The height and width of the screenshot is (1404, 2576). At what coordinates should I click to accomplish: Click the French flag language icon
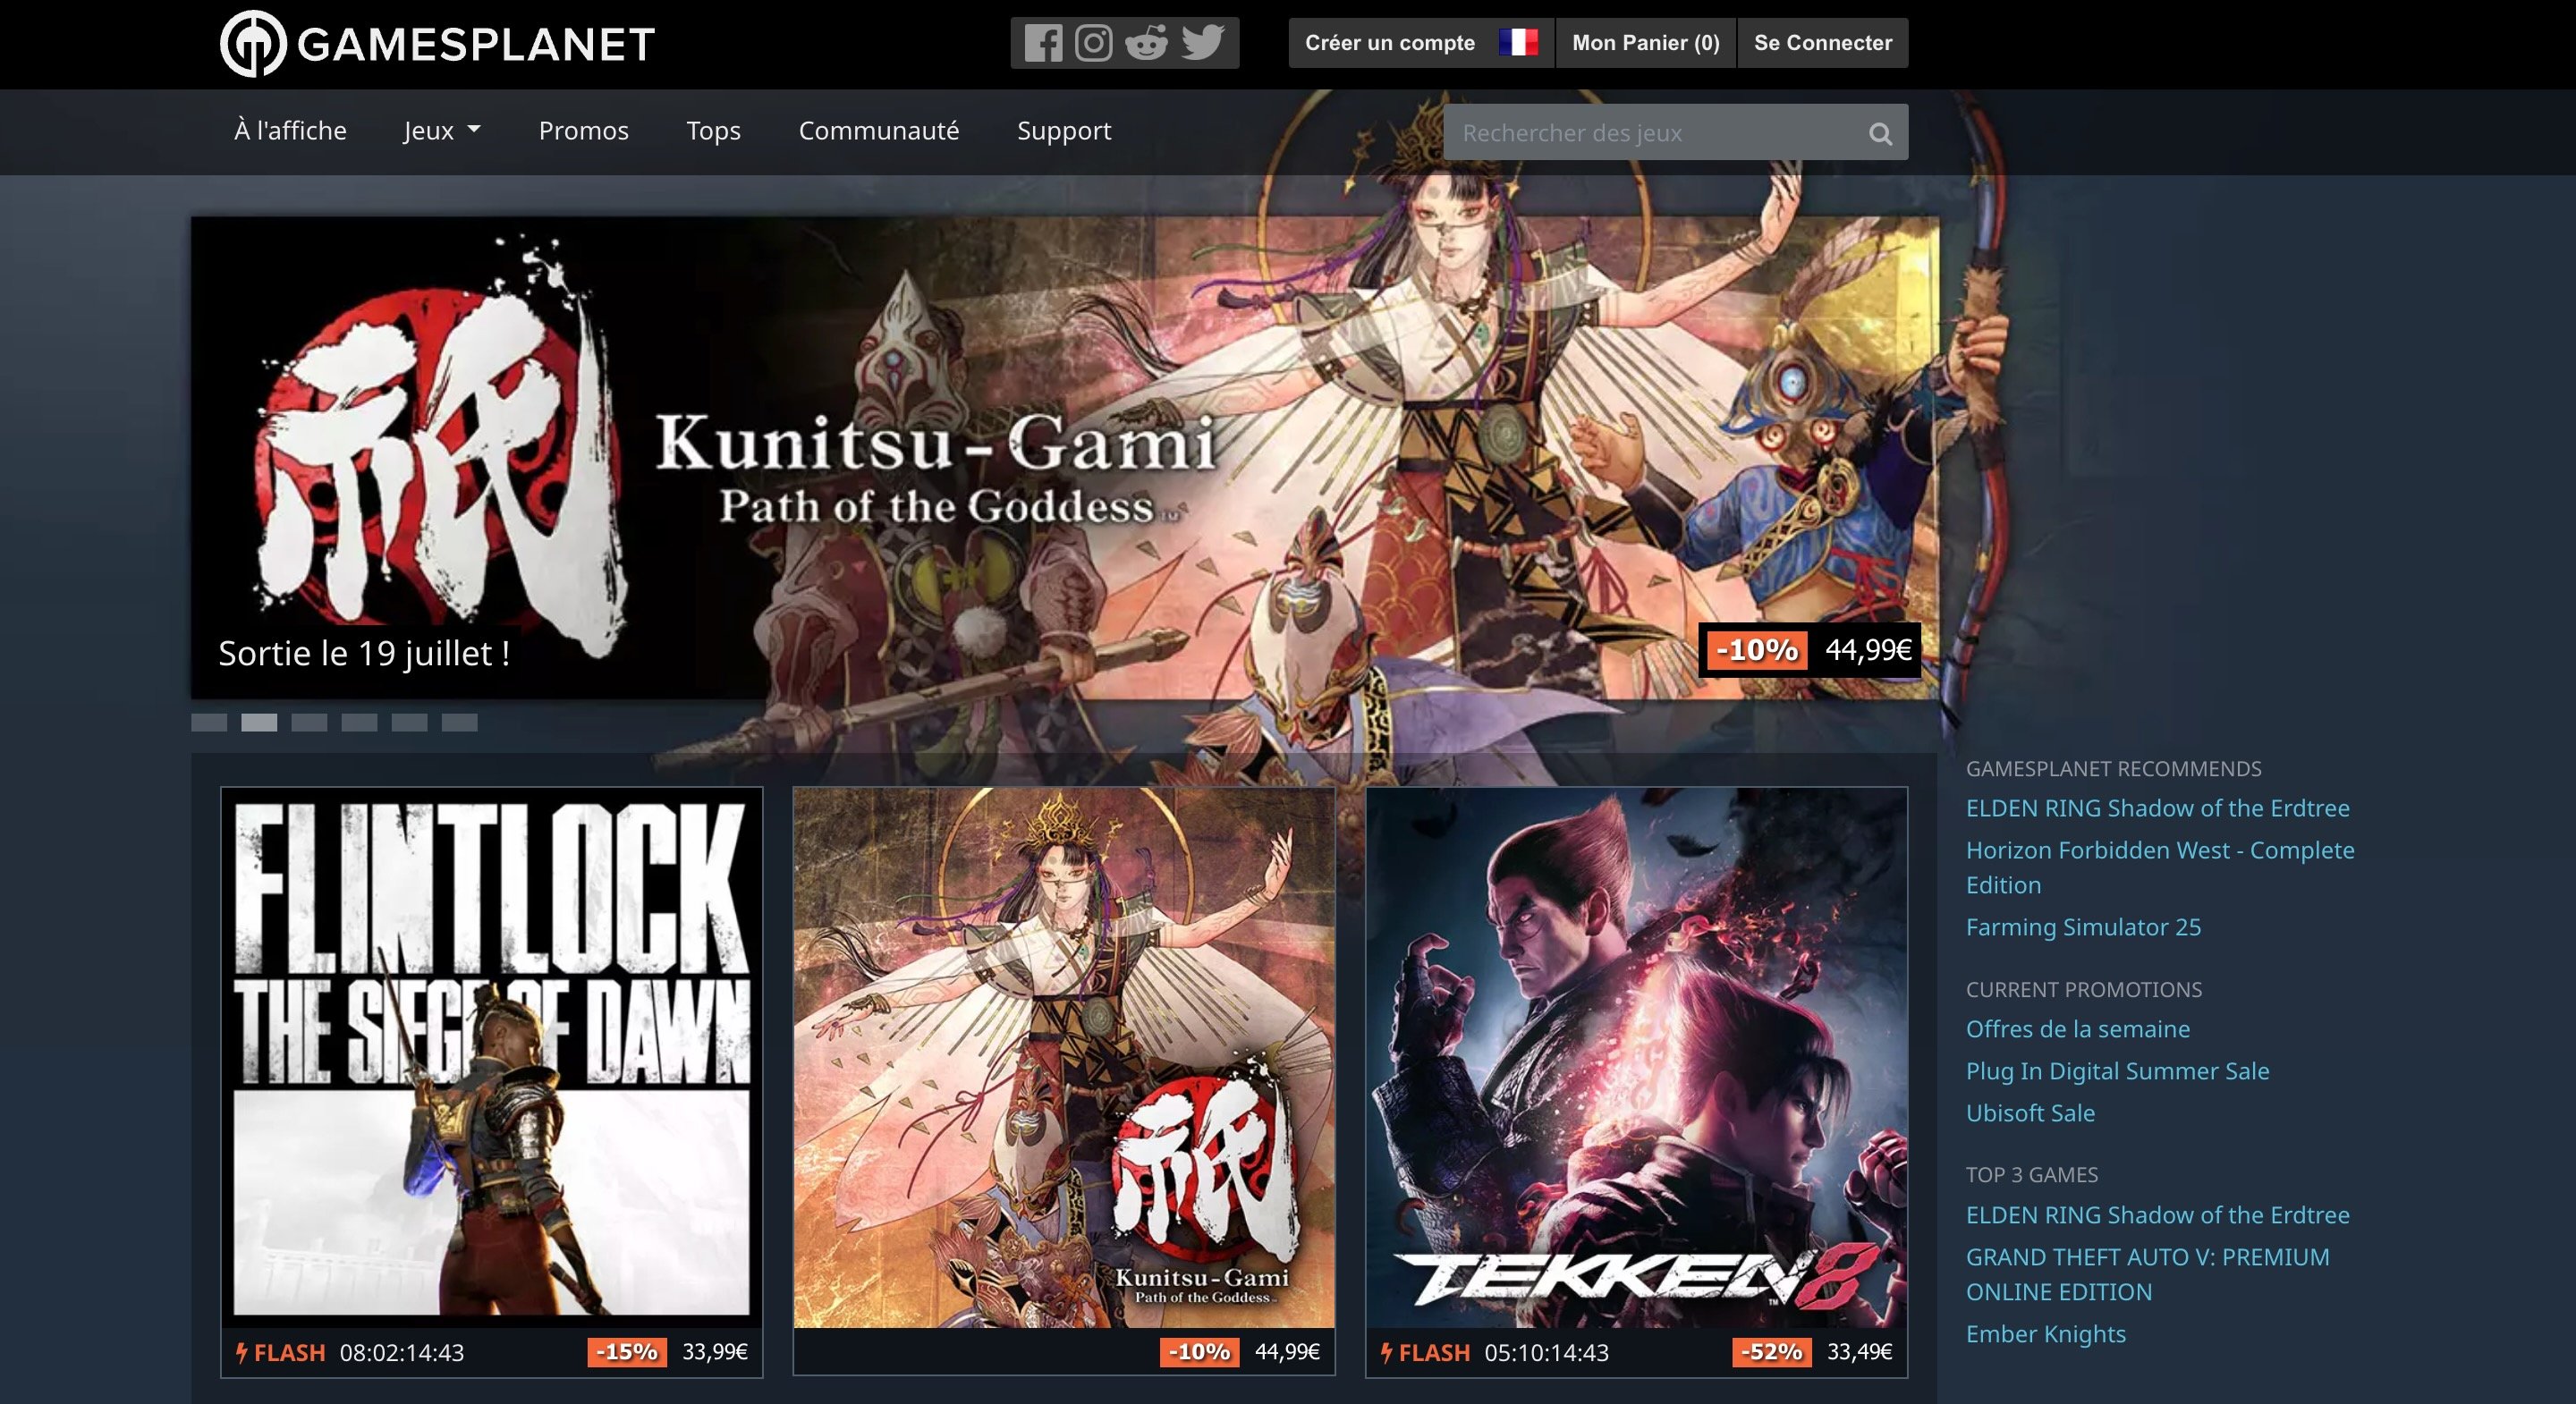(x=1518, y=42)
